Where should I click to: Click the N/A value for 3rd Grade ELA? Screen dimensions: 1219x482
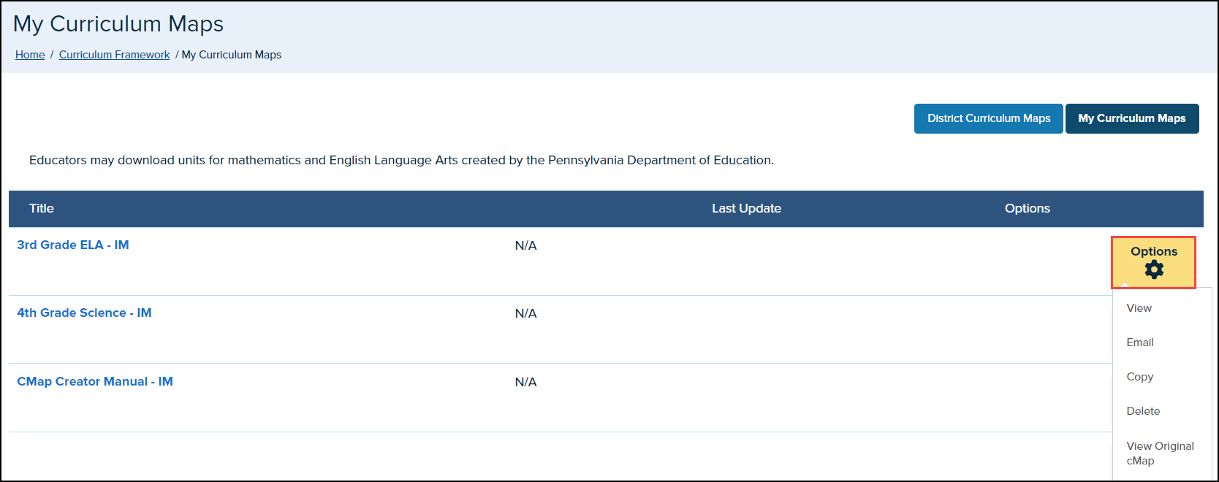(x=525, y=245)
